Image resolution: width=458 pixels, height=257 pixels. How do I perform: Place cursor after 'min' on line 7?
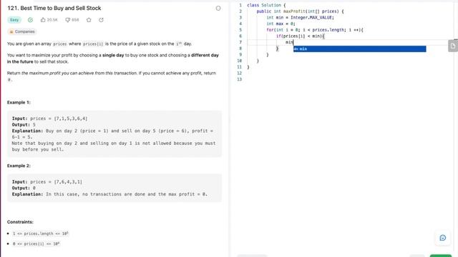pyautogui.click(x=293, y=42)
